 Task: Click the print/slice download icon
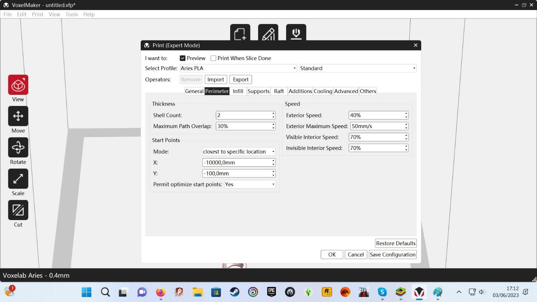pyautogui.click(x=296, y=34)
